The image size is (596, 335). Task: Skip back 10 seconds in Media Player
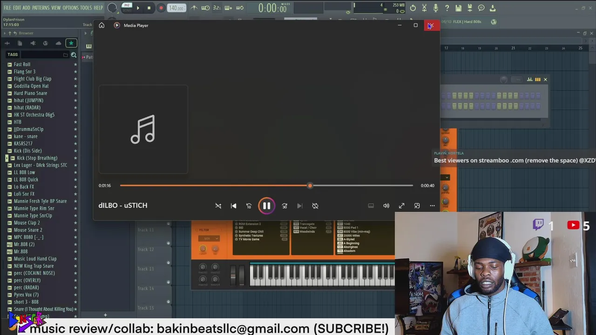(249, 206)
